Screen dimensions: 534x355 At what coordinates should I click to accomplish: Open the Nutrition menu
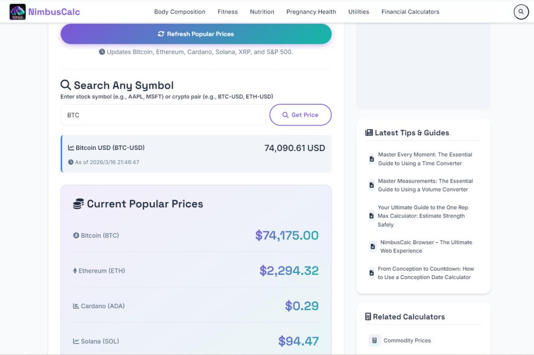[262, 12]
